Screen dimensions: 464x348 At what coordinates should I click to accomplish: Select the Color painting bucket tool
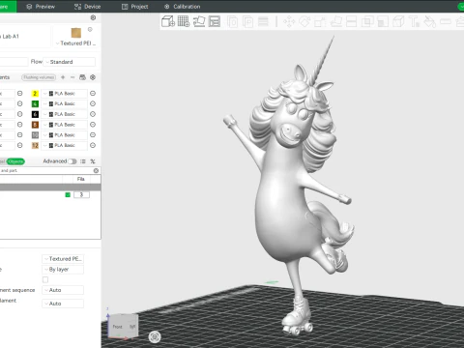[429, 22]
